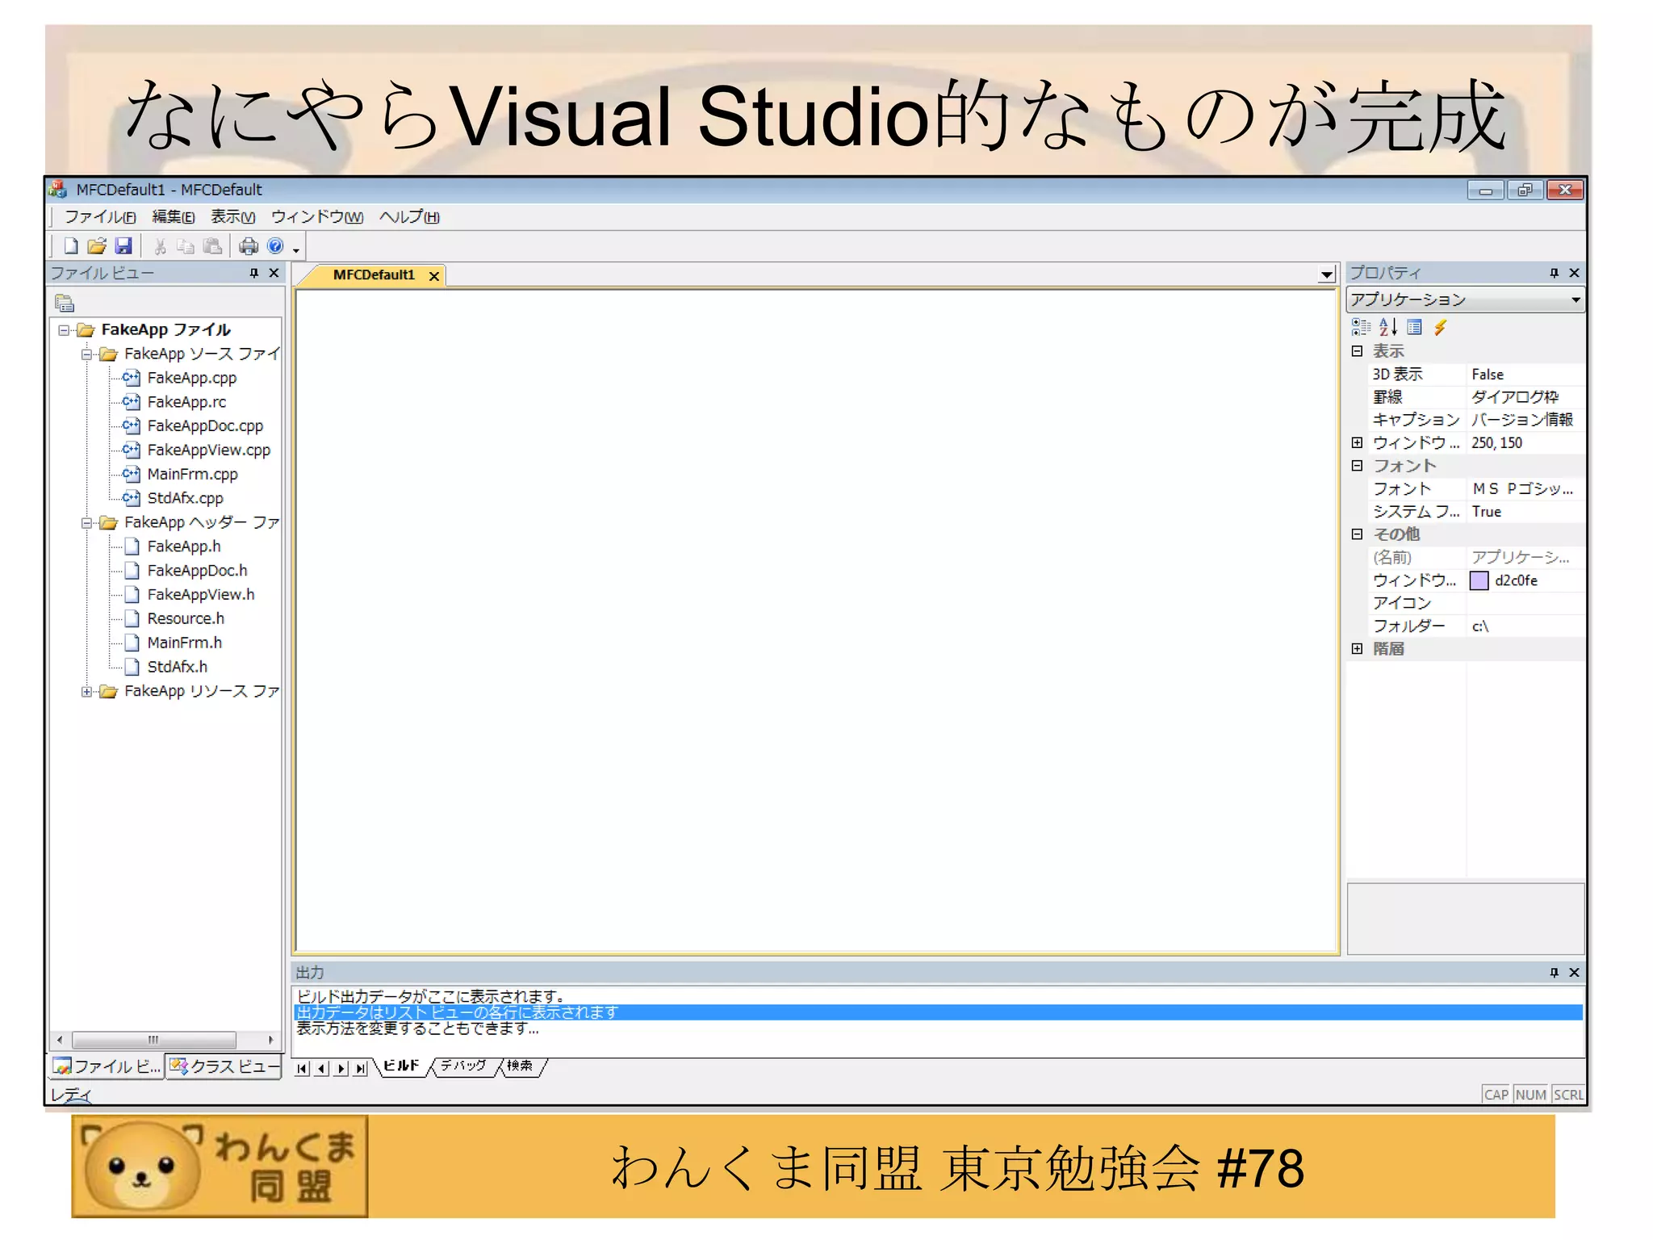The image size is (1653, 1240).
Task: Switch to the MFCDefault1 document tab
Action: click(373, 275)
